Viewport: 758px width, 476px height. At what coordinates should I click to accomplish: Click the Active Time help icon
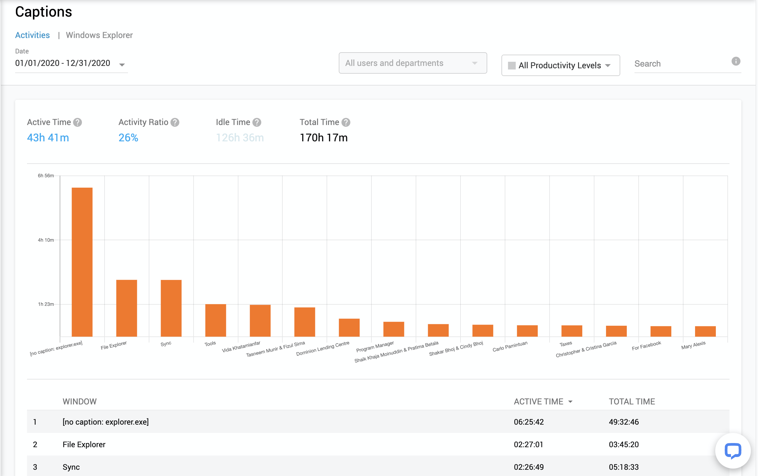(x=77, y=122)
